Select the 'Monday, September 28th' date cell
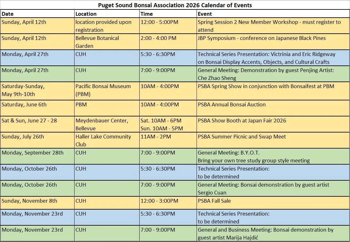This screenshot has width=350, height=242. [37, 156]
